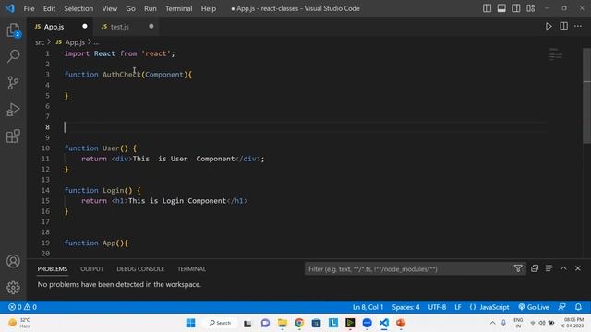Toggle the primary side bar layout icon
The width and height of the screenshot is (591, 332).
coord(487,8)
